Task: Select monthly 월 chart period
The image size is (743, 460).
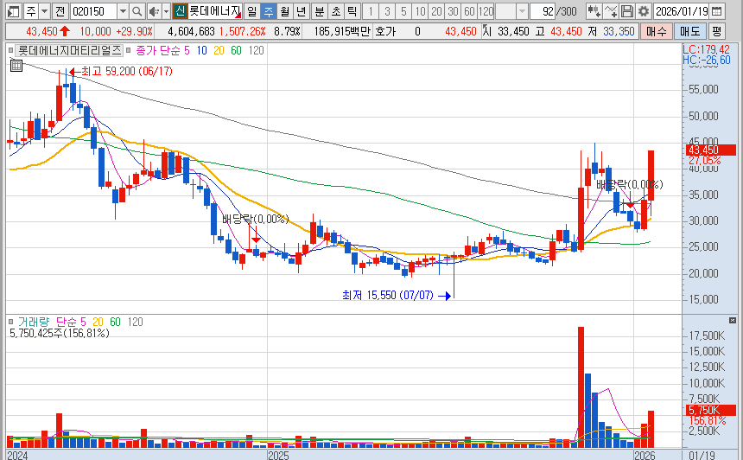Action: click(x=284, y=11)
